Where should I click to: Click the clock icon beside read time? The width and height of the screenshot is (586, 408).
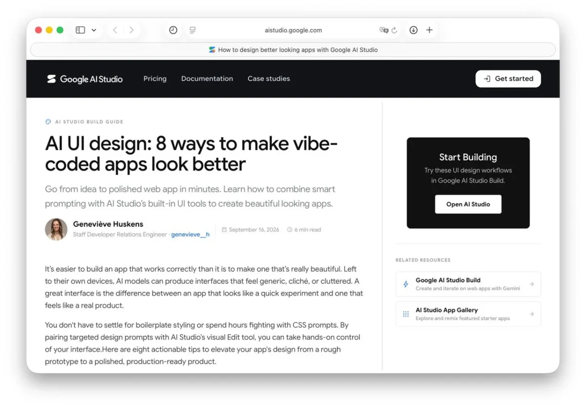coord(290,229)
